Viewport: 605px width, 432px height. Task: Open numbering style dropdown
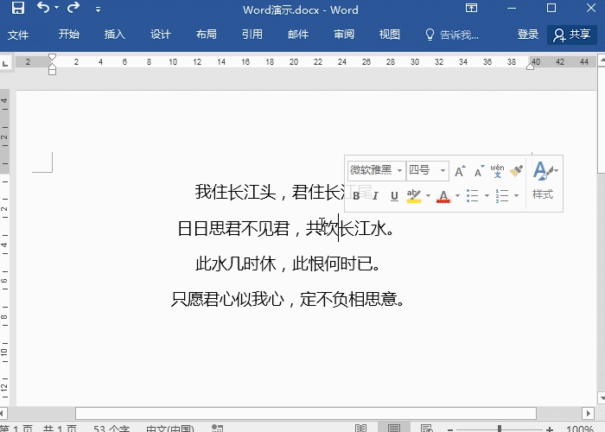pos(516,196)
